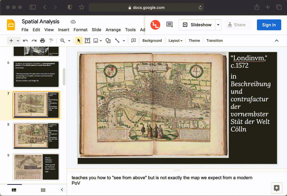Click the Add comment toolbar icon

point(133,41)
